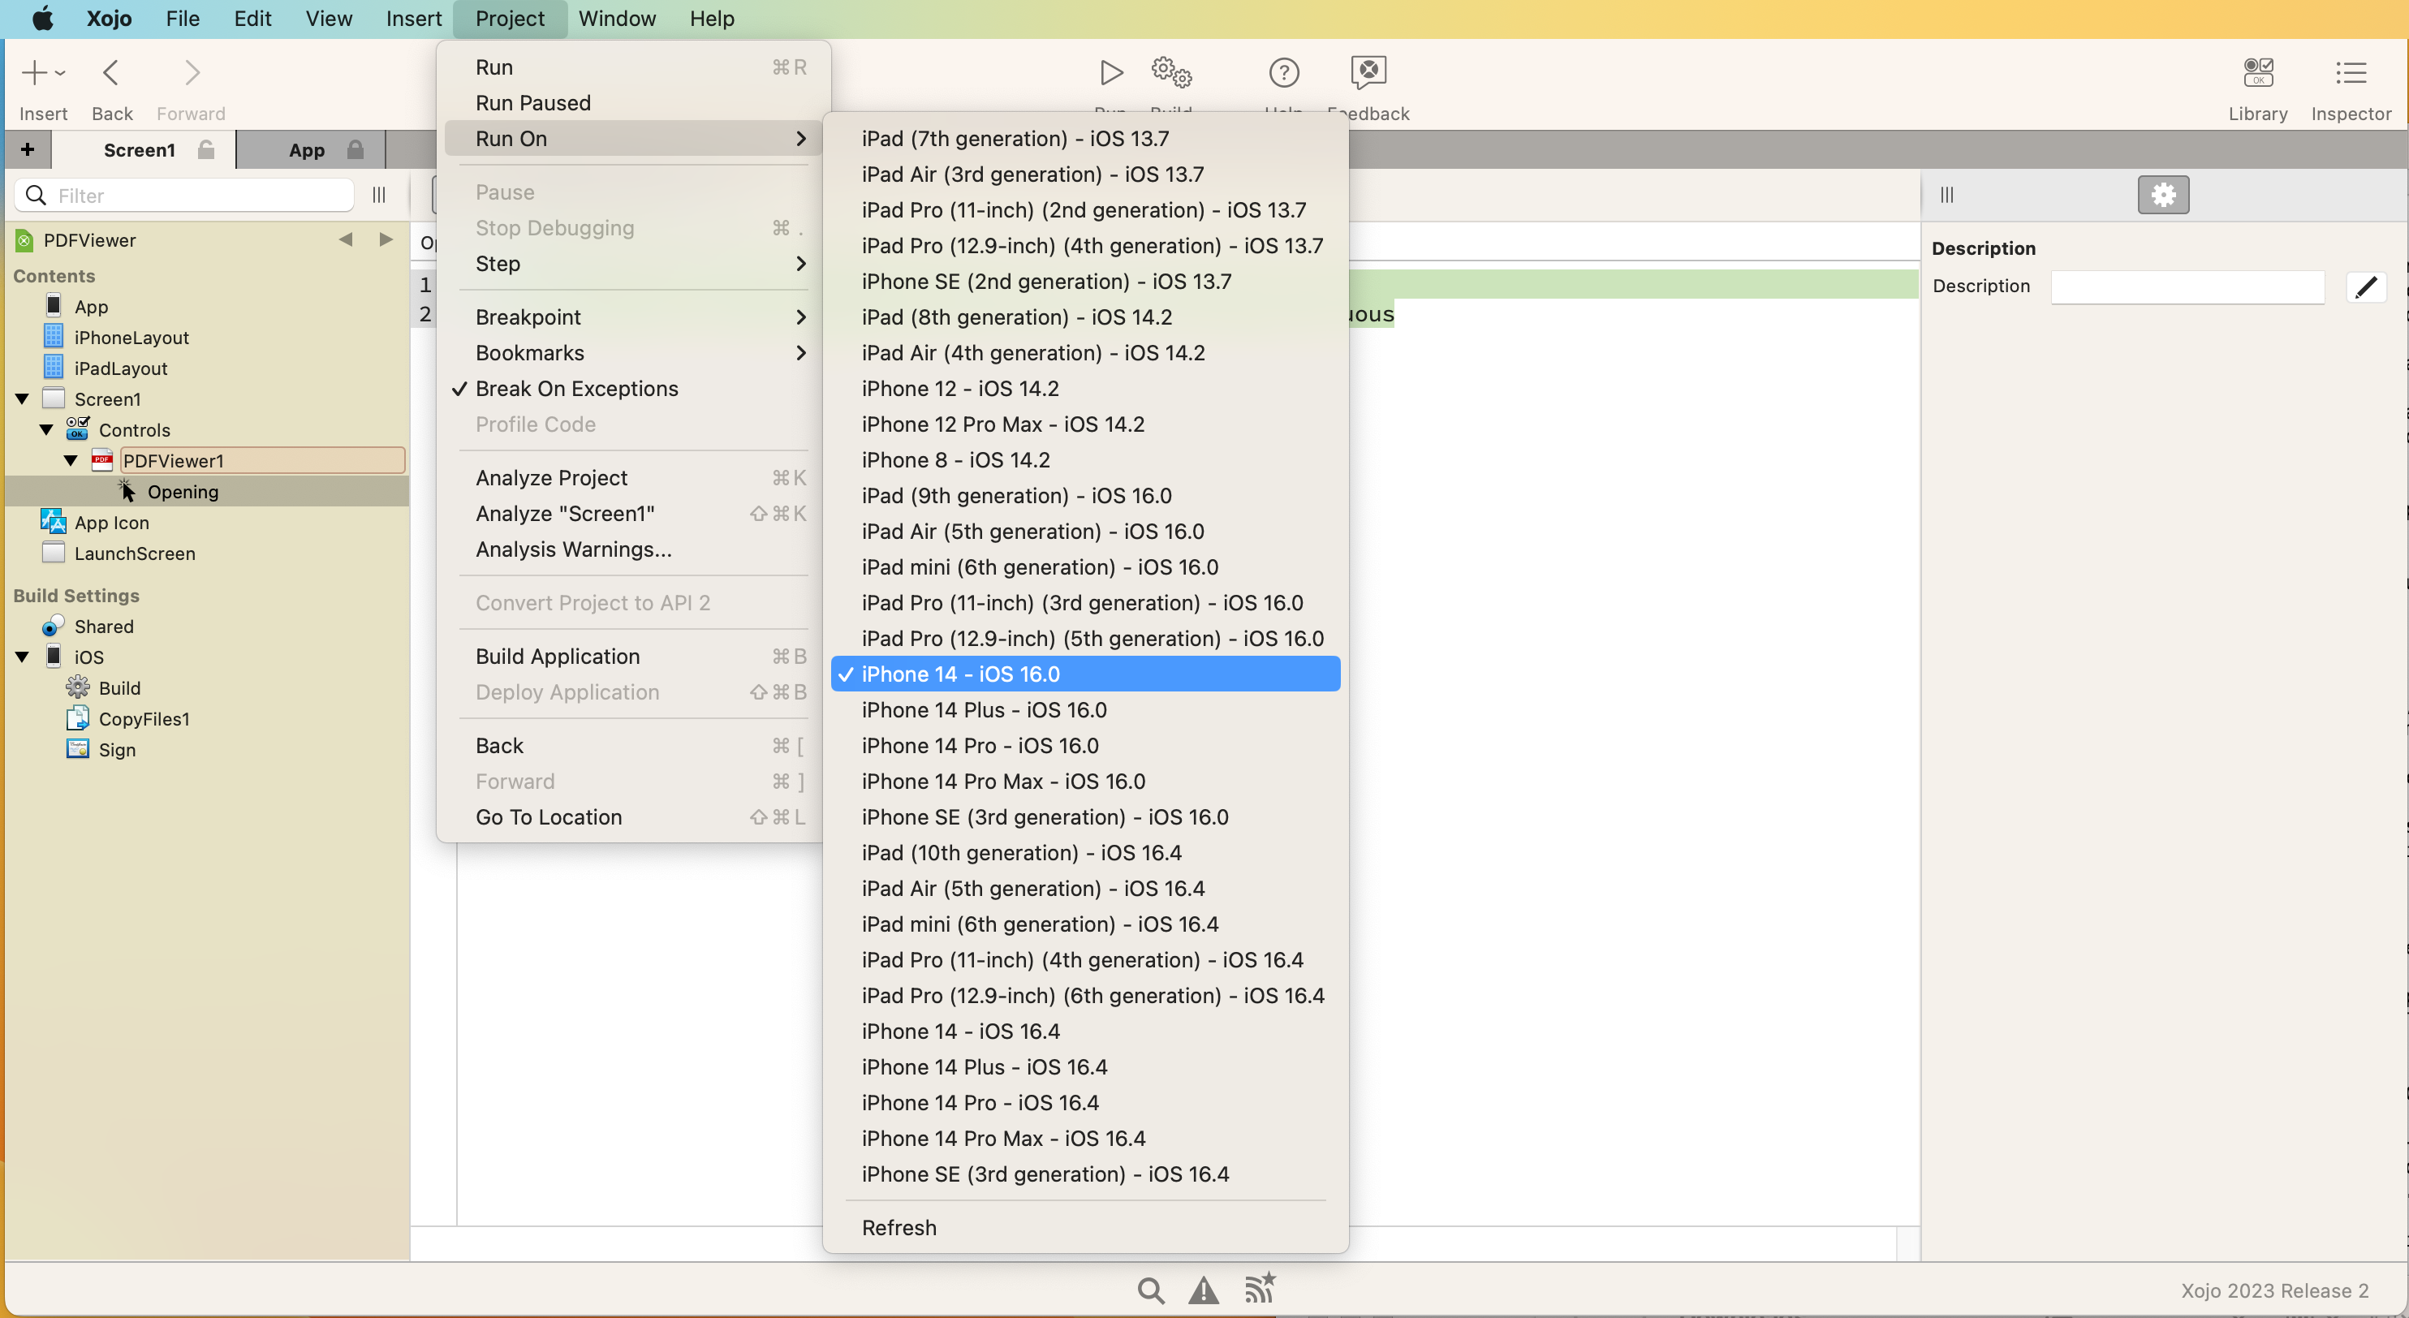Show the warnings triangle icon in status bar
This screenshot has width=2409, height=1318.
[x=1204, y=1290]
